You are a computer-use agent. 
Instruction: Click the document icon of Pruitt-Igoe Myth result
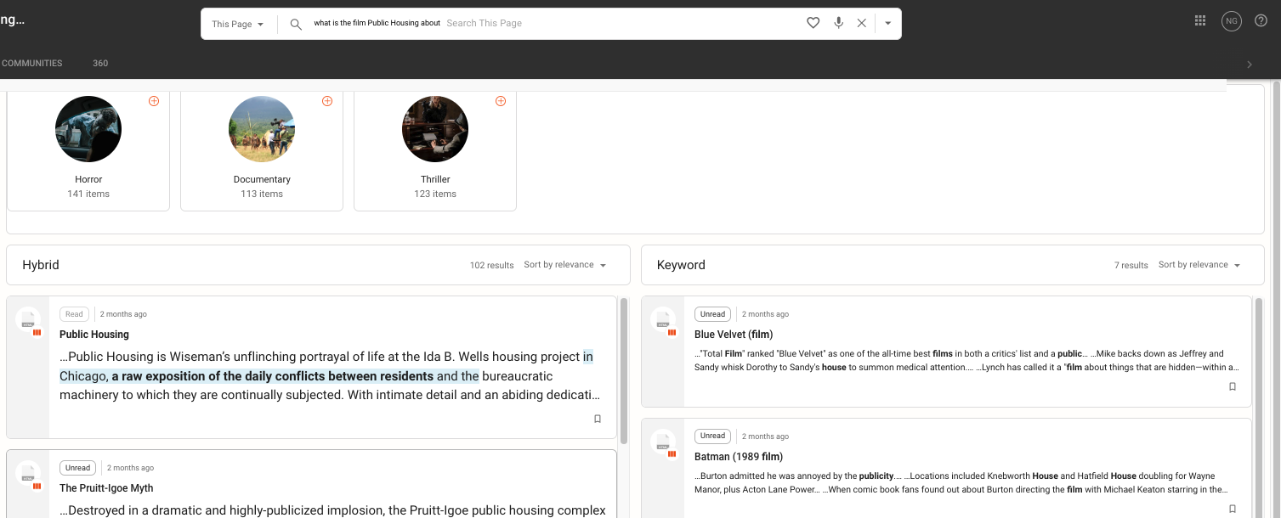click(28, 474)
